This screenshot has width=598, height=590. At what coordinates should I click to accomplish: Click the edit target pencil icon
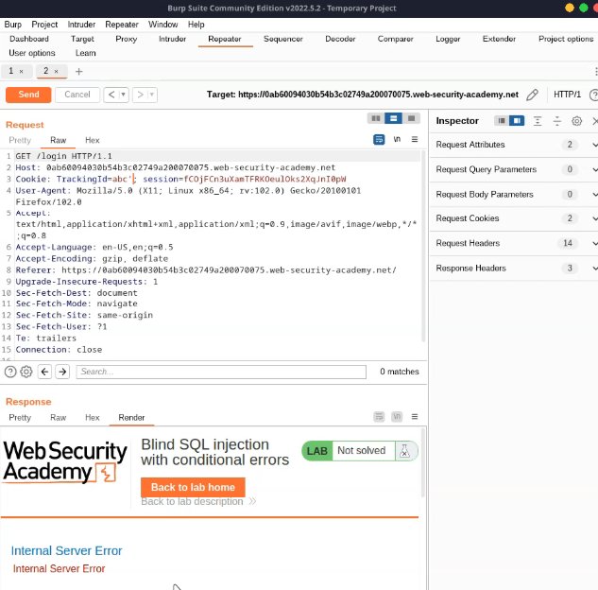(x=533, y=95)
